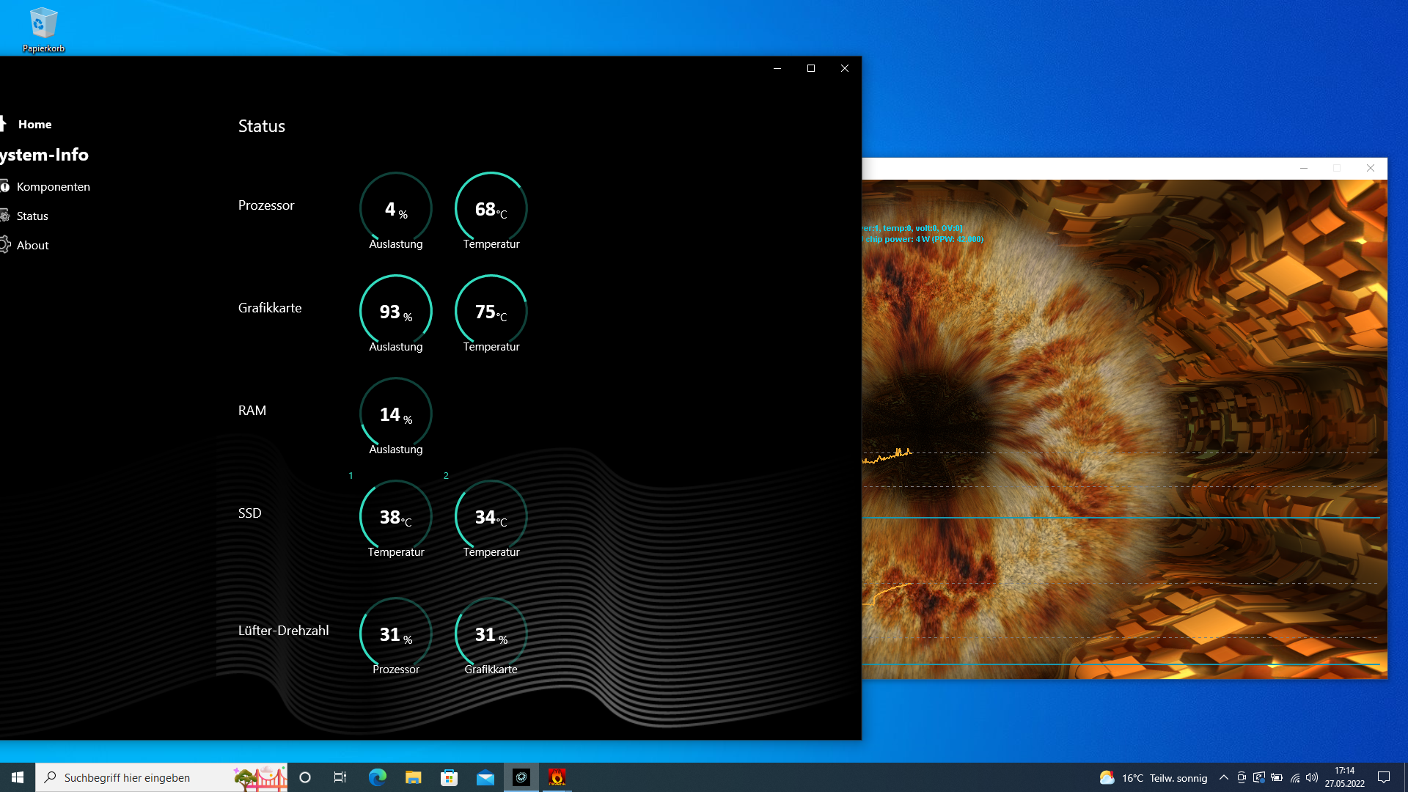The width and height of the screenshot is (1408, 792).
Task: Open the Windows Start menu
Action: pos(18,777)
